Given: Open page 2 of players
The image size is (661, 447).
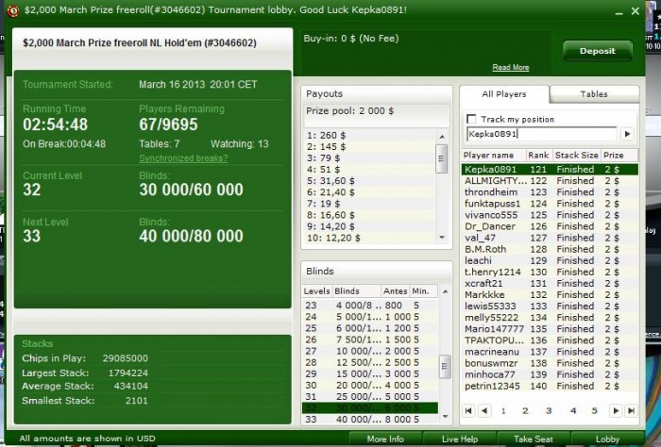Looking at the screenshot, I should coord(525,411).
